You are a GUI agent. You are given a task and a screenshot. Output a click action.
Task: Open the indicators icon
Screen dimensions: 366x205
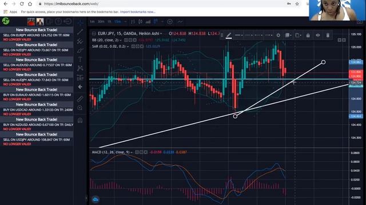point(148,22)
